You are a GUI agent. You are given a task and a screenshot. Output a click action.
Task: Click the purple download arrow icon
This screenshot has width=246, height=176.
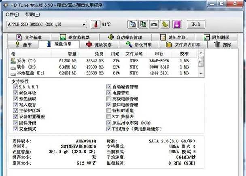click(x=177, y=24)
